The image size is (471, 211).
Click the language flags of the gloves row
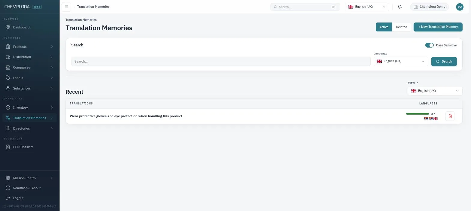tap(431, 119)
